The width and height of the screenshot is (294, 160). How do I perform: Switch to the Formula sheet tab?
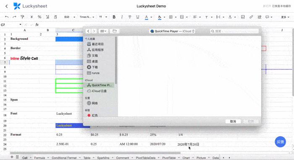pyautogui.click(x=39, y=158)
